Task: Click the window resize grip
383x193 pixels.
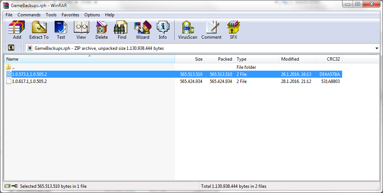Action: click(x=378, y=188)
